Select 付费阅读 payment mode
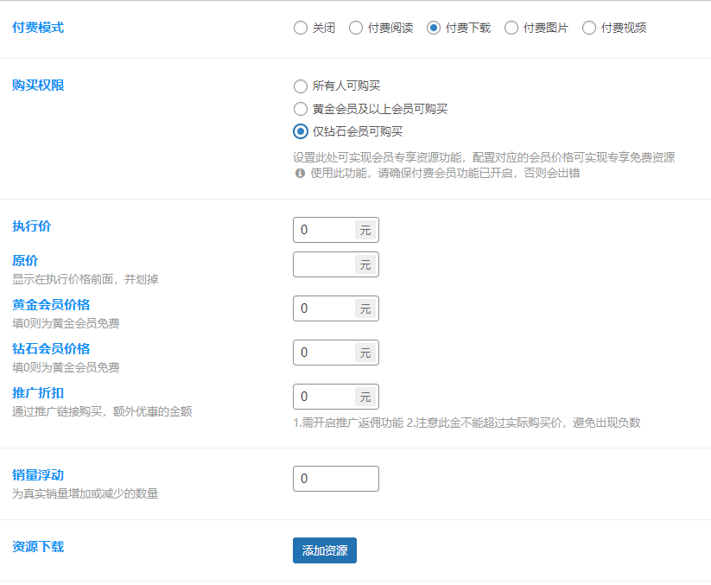Image resolution: width=711 pixels, height=585 pixels. coord(355,27)
